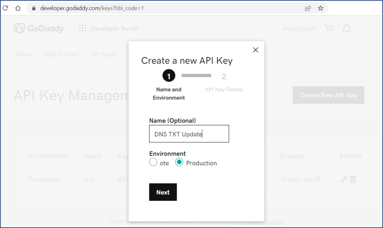Click in the Name (Optional) text field
The image size is (383, 228).
tap(189, 134)
